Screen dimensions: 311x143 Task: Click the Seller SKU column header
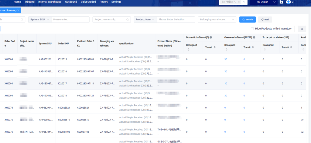(63, 44)
